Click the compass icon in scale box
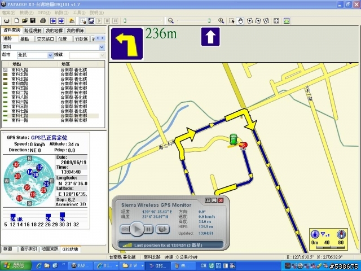Image resolution: width=361 pixels, height=271 pixels. (x=341, y=234)
